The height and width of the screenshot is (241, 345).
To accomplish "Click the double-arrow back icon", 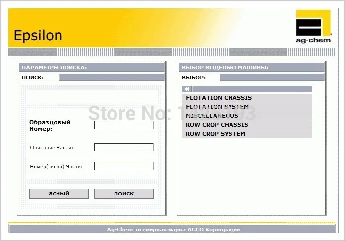I will tap(187, 89).
